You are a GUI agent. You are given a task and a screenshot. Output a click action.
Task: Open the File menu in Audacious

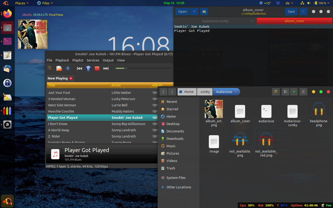point(49,60)
